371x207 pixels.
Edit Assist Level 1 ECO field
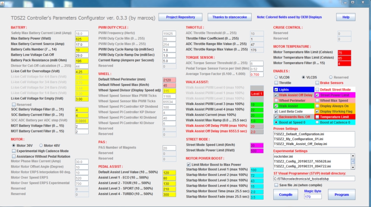pyautogui.click(x=169, y=178)
